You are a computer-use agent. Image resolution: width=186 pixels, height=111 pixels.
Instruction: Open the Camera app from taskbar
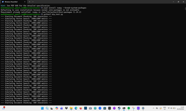pos(90,108)
